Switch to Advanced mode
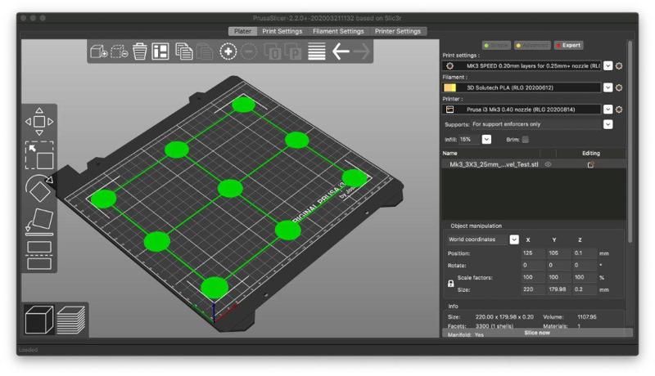The image size is (655, 376). pyautogui.click(x=532, y=45)
